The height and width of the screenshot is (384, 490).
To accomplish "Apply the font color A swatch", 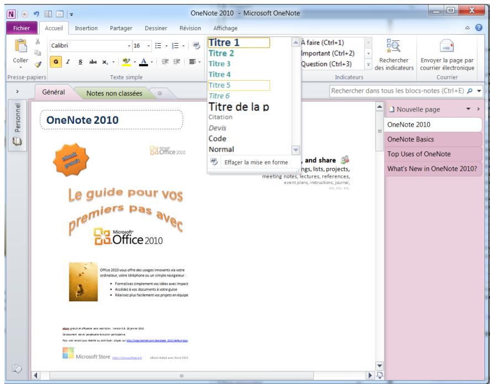I will tap(144, 62).
